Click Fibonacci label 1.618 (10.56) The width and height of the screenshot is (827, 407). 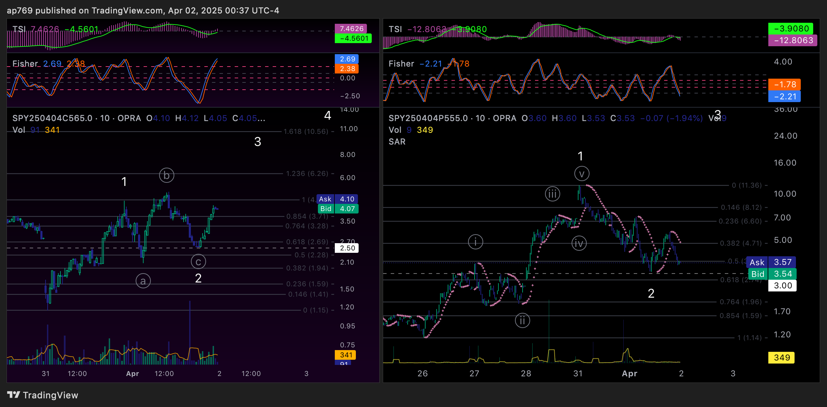click(x=306, y=131)
